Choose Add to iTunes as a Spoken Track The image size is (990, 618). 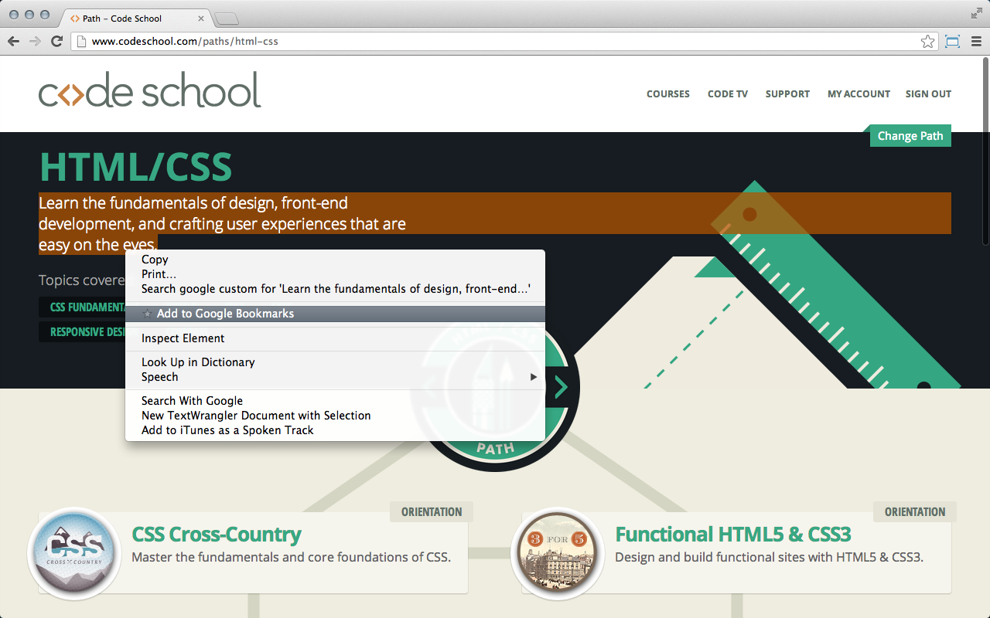[x=335, y=430]
